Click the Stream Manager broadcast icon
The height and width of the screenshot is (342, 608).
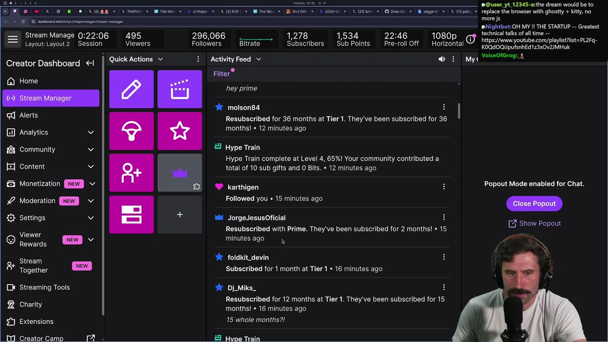point(11,98)
